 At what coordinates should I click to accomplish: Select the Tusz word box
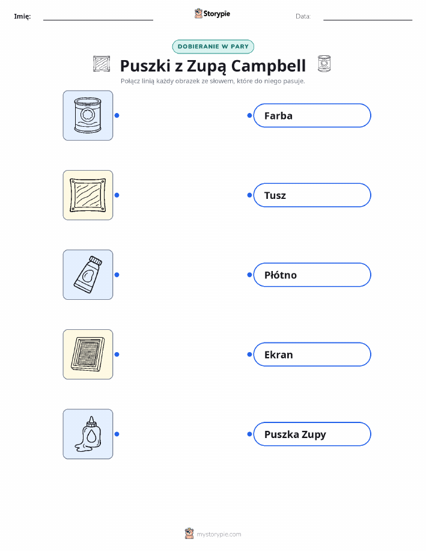(312, 195)
